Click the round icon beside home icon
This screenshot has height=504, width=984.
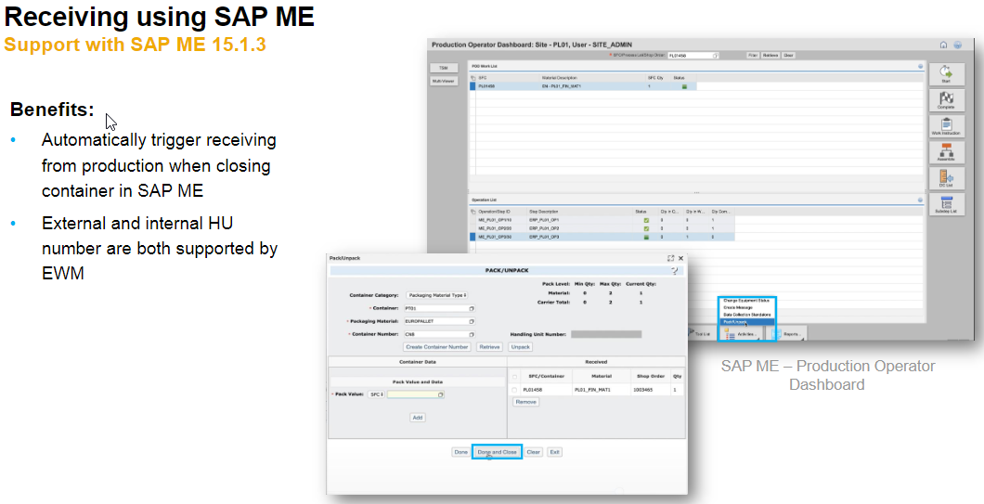tap(958, 45)
